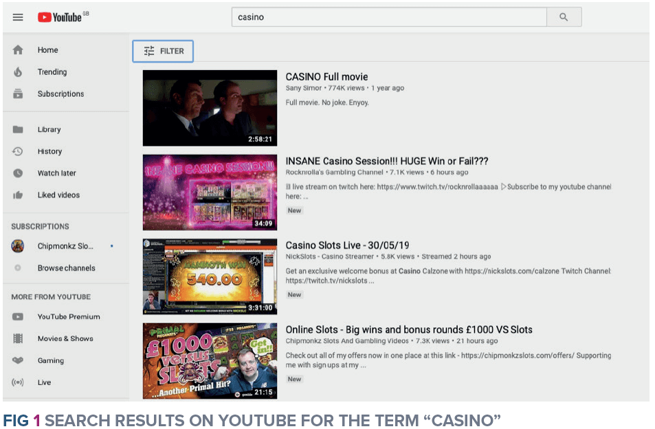655x429 pixels.
Task: Click the MORE FROM YOUTUBE heading
Action: 51,297
